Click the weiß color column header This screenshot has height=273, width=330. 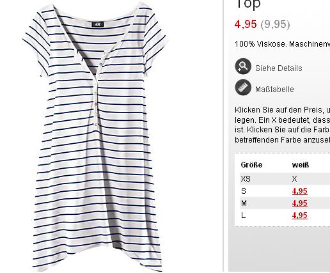(301, 165)
